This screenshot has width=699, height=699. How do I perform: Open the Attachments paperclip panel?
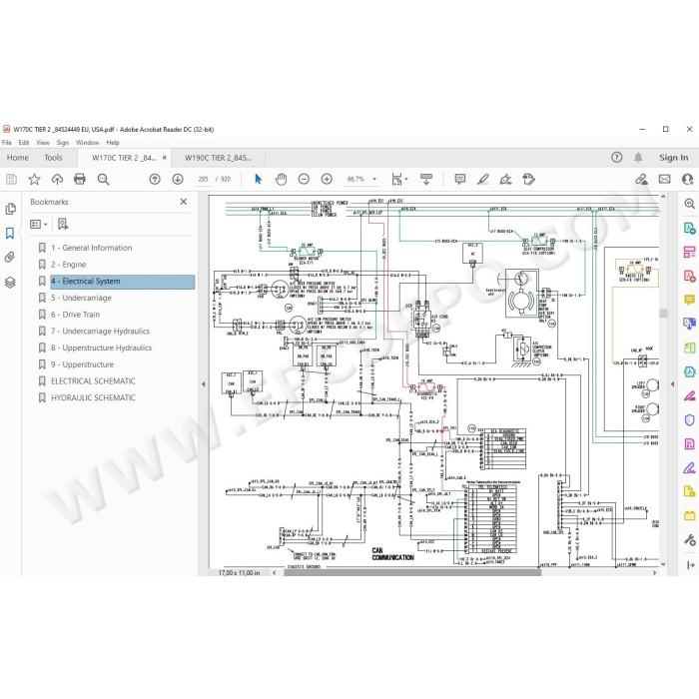[10, 258]
